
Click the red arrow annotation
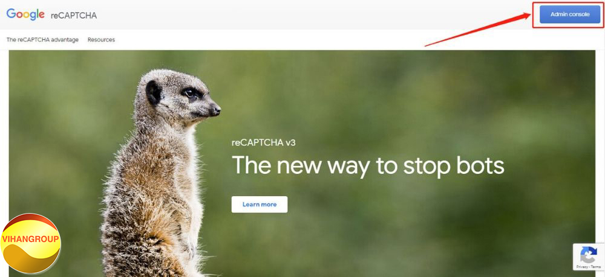pyautogui.click(x=478, y=29)
